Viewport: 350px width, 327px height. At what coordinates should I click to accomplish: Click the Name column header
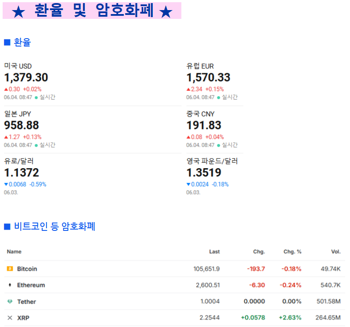point(14,252)
